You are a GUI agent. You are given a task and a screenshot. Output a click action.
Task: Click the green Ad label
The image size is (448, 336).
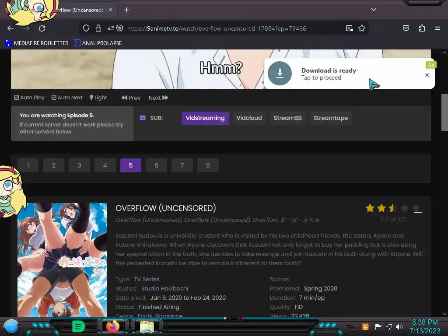click(431, 65)
